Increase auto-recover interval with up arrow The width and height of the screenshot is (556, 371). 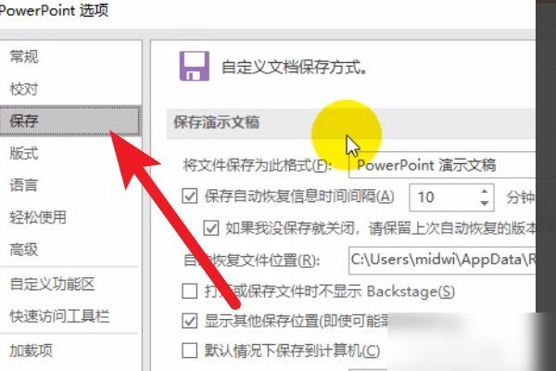[485, 191]
